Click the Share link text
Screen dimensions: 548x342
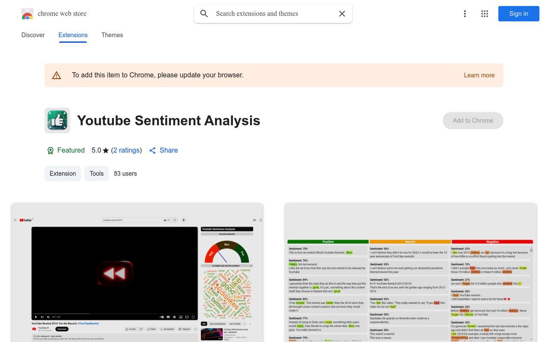tap(169, 150)
